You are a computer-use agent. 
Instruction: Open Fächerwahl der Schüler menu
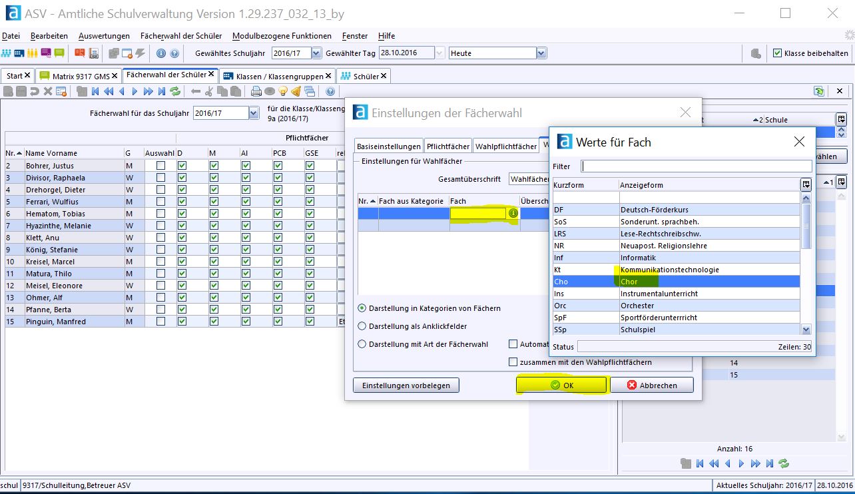click(x=182, y=36)
